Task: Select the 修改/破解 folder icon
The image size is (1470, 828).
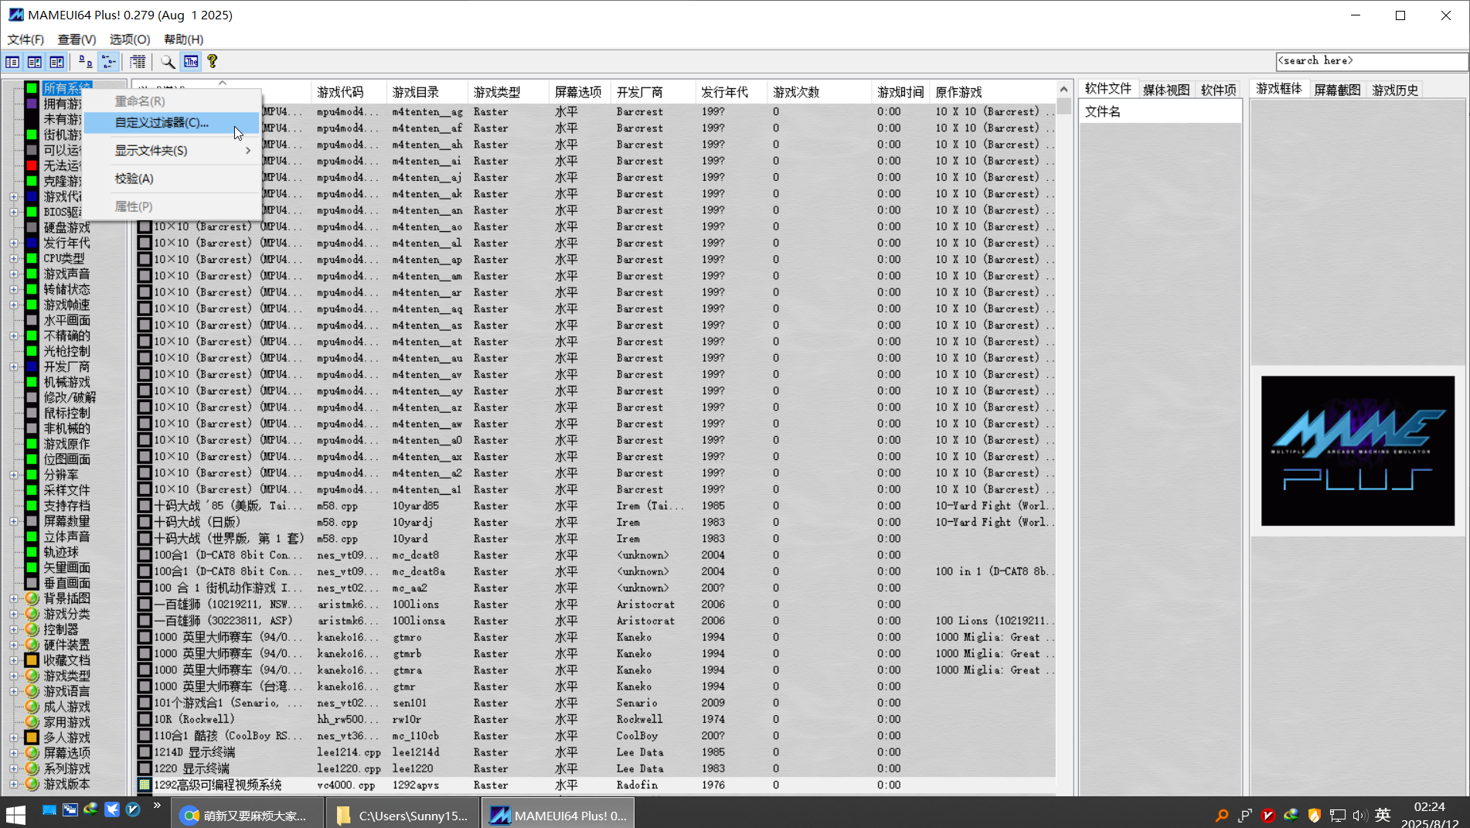Action: click(x=32, y=397)
